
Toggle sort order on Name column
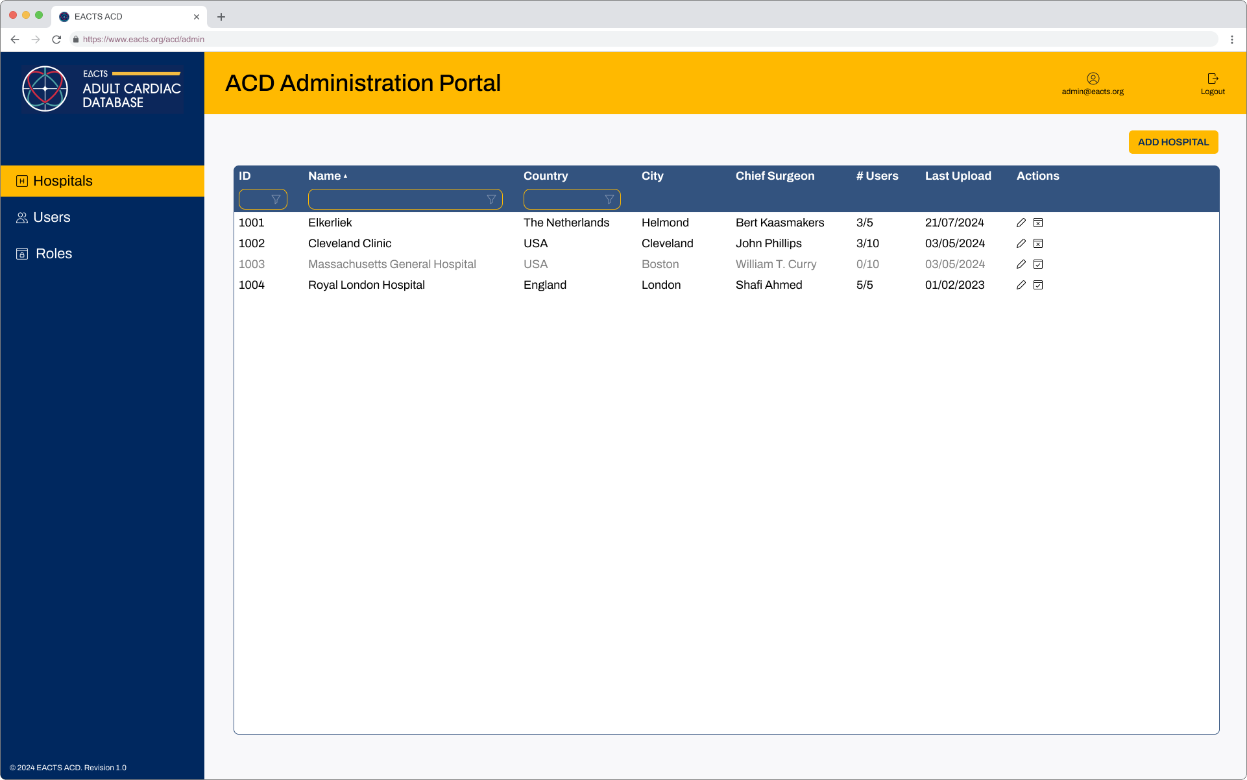pos(326,176)
